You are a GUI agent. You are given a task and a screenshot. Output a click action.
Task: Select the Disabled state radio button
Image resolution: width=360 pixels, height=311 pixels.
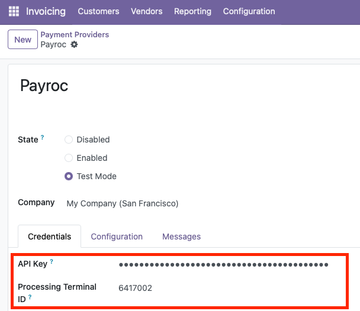69,140
